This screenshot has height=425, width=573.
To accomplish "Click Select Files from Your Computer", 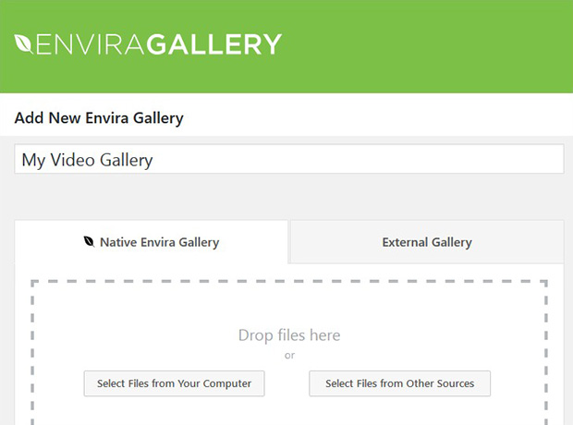I will [x=175, y=383].
